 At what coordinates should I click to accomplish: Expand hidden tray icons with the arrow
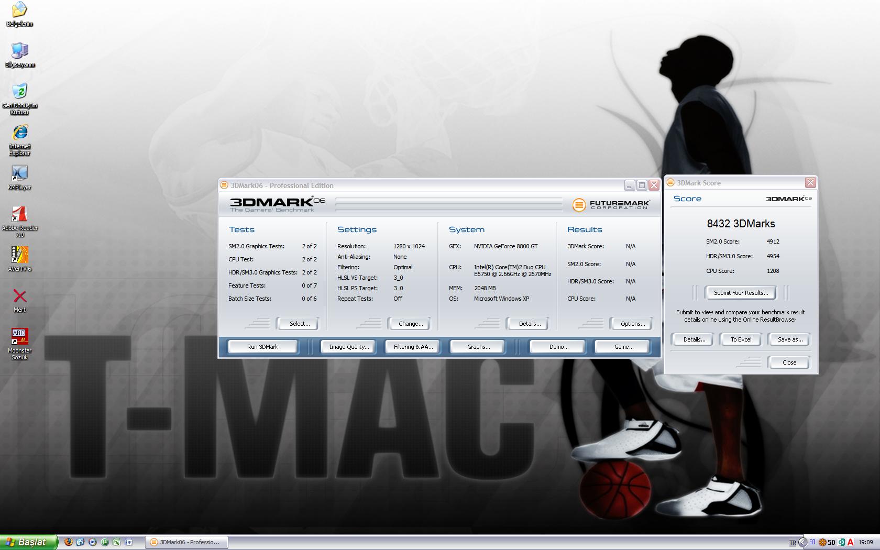[802, 542]
